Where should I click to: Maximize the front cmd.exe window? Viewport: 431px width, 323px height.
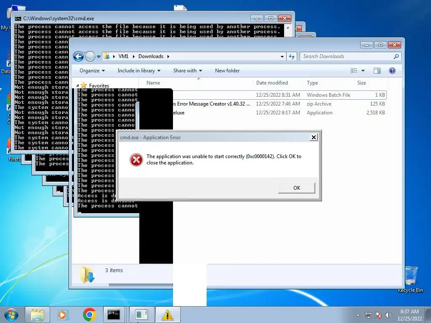[x=271, y=19]
